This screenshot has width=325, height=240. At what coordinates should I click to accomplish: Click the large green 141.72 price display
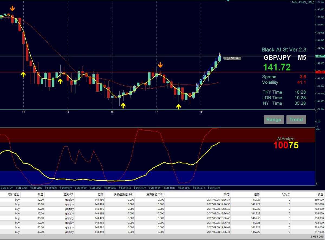[277, 67]
